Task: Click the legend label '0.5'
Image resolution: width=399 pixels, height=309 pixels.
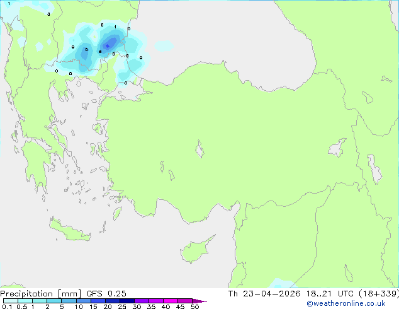Action: [x=21, y=306]
